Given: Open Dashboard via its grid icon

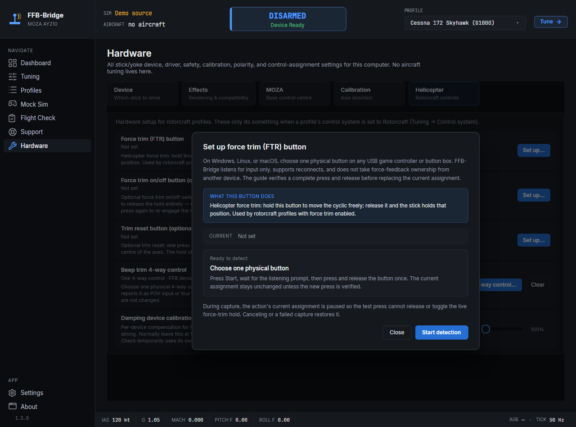Looking at the screenshot, I should [x=13, y=63].
